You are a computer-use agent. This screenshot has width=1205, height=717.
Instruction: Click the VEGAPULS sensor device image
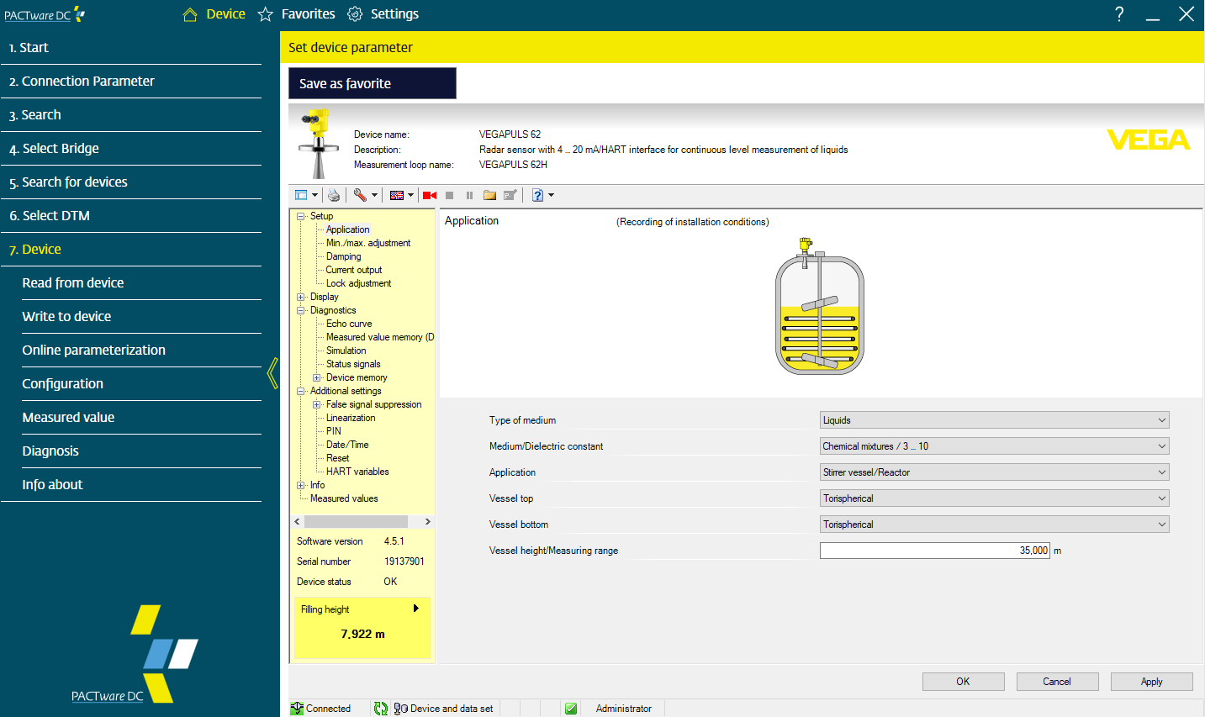click(318, 143)
